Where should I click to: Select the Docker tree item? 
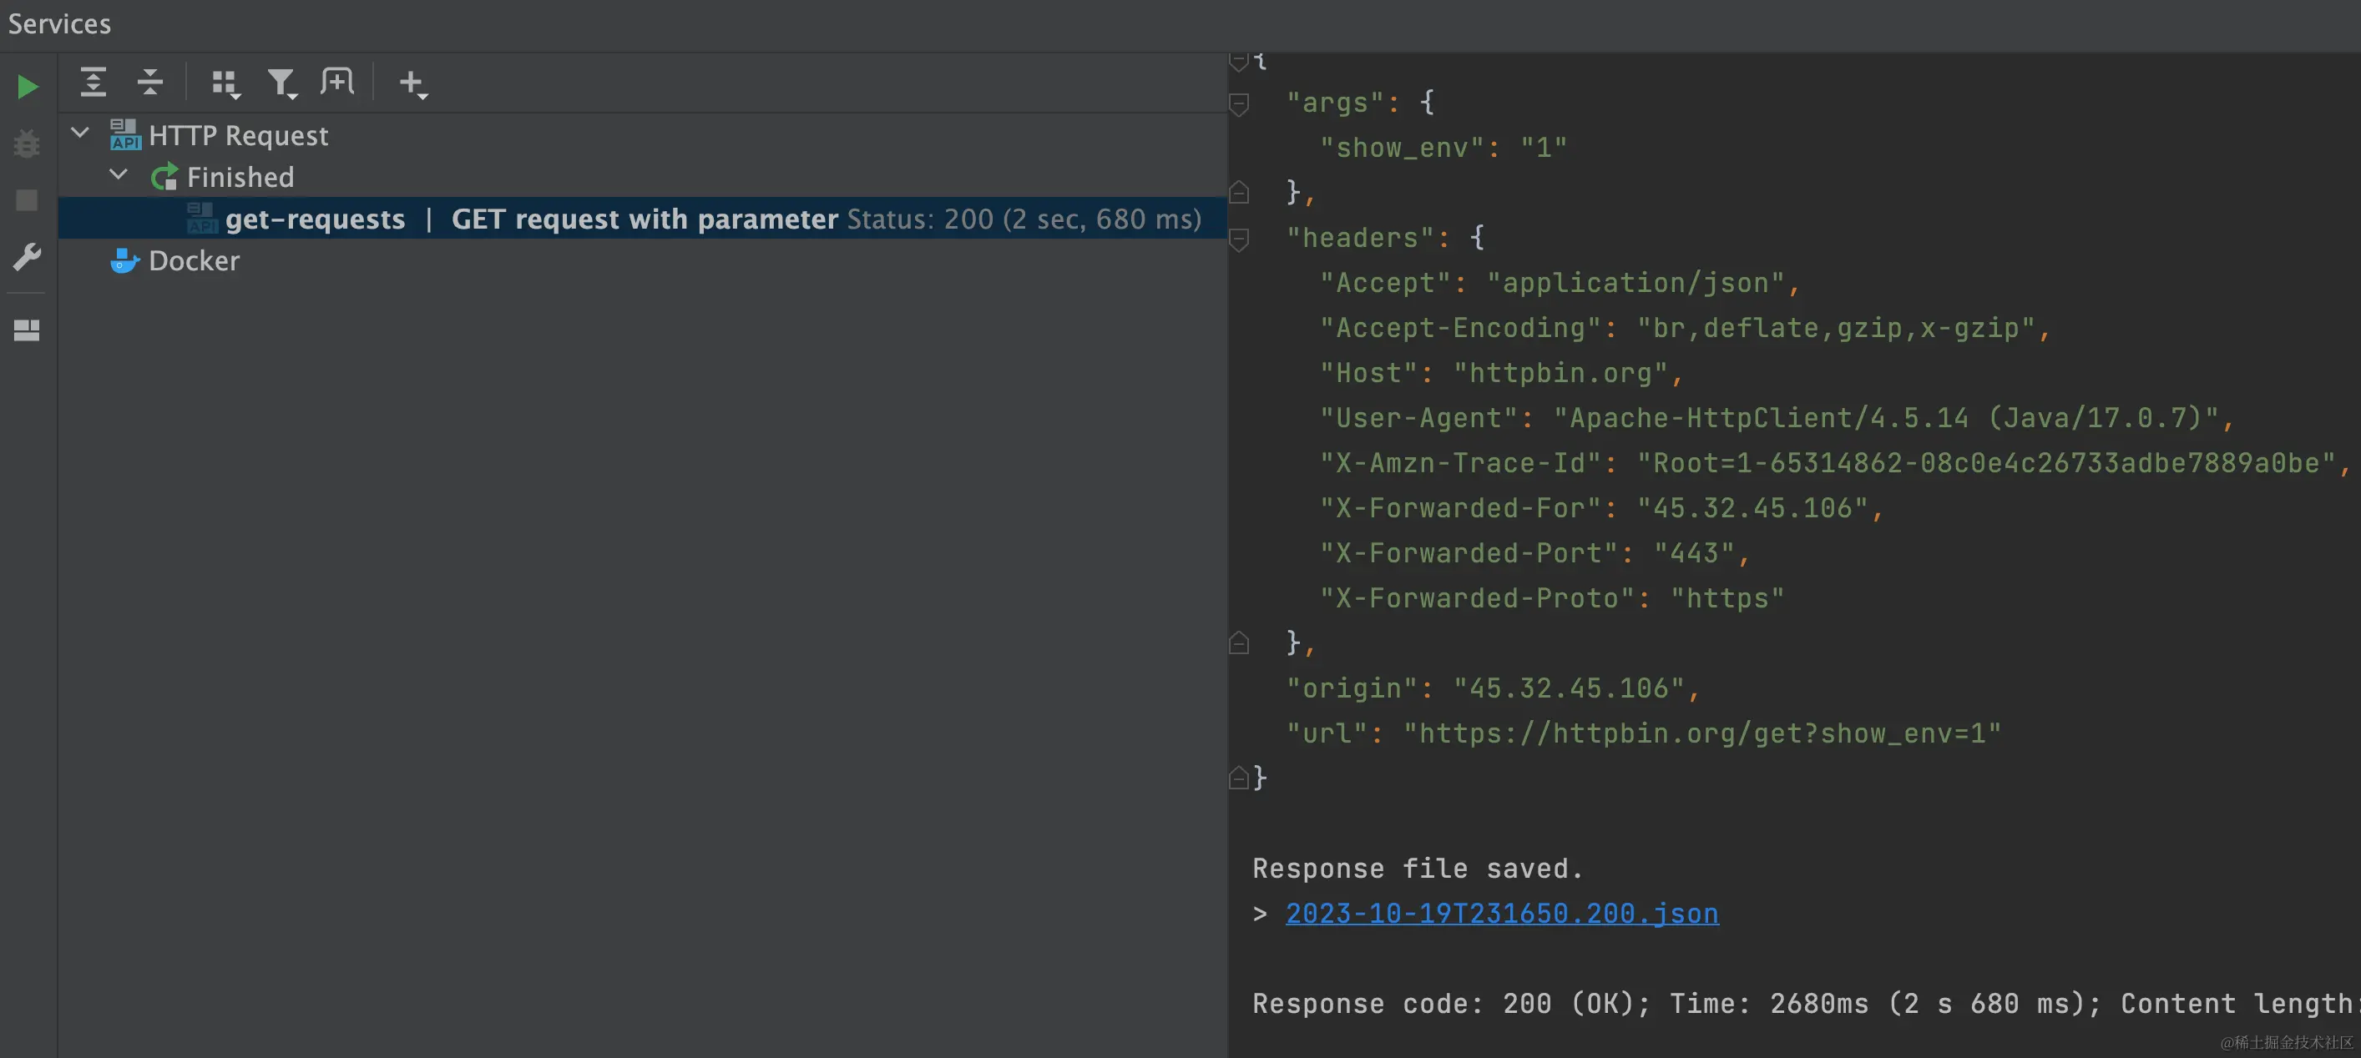[x=195, y=260]
